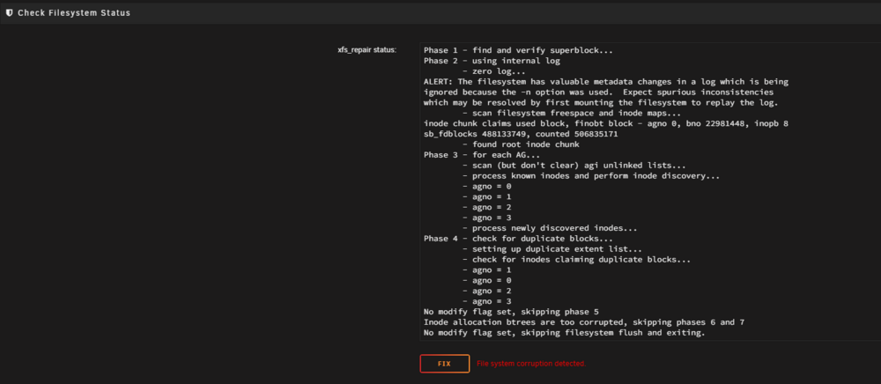The height and width of the screenshot is (384, 881).
Task: Click the zero log line
Action: 494,71
